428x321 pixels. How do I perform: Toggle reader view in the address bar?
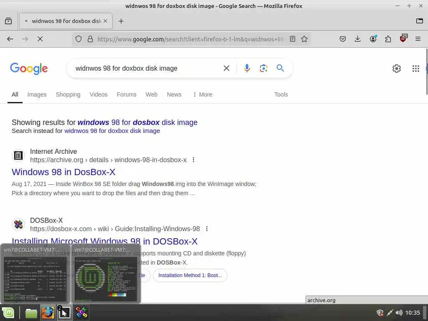pyautogui.click(x=292, y=39)
